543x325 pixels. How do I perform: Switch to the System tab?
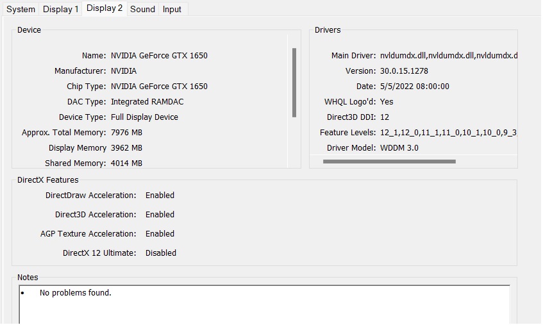(x=21, y=9)
